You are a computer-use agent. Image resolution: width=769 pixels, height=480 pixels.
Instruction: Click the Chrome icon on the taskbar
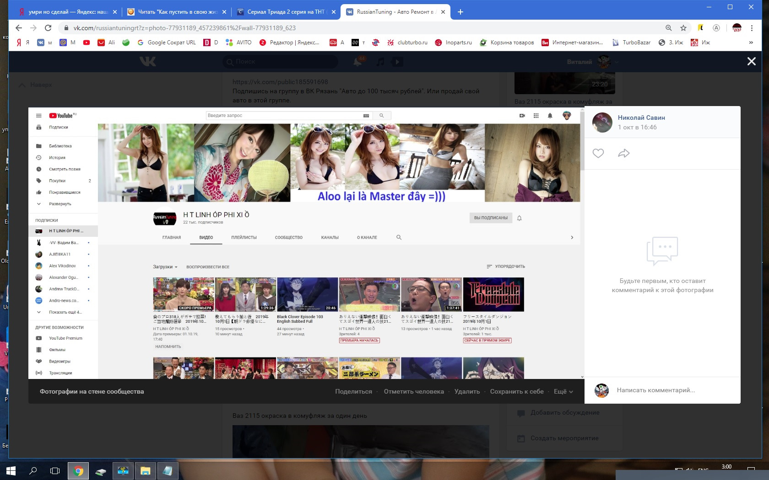[x=78, y=470]
